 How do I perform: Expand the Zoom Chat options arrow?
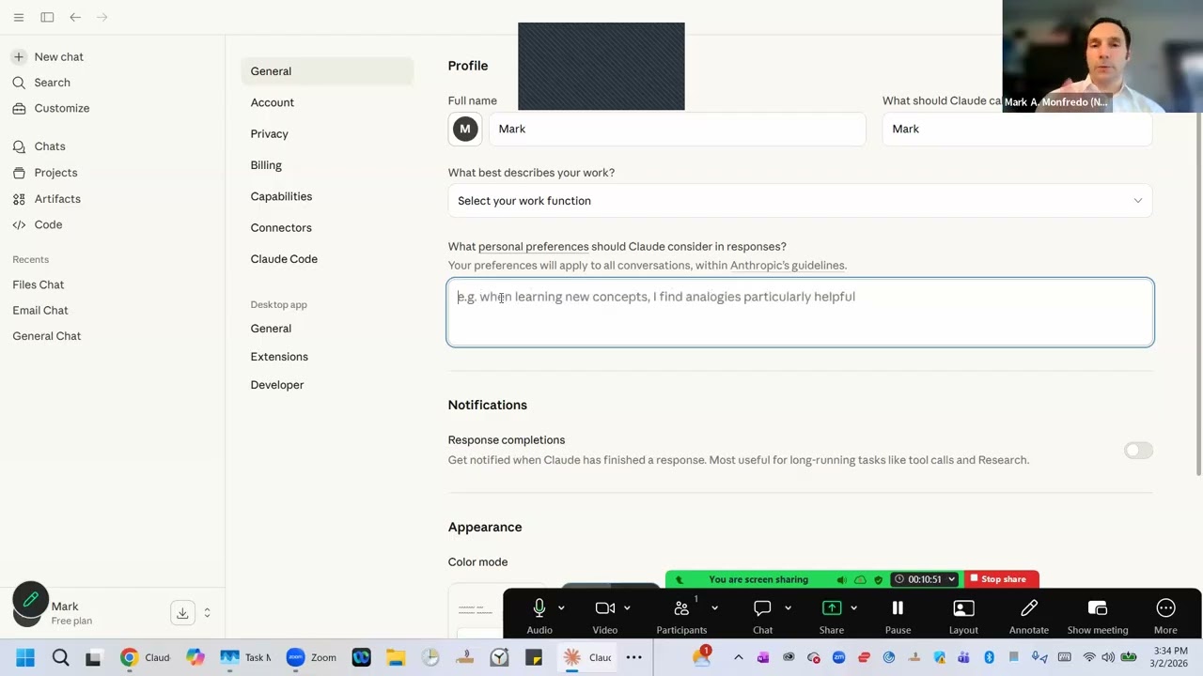(788, 608)
